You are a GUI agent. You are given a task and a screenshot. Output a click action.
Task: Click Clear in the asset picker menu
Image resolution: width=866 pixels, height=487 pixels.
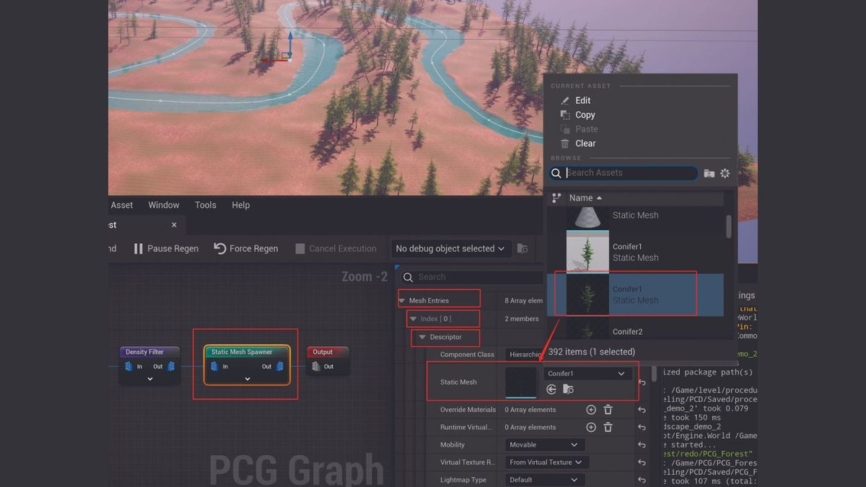click(585, 144)
